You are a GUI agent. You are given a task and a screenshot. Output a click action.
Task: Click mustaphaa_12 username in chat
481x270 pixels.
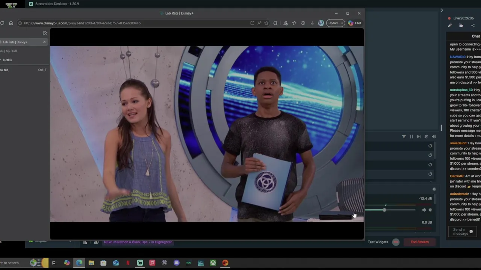pyautogui.click(x=461, y=90)
